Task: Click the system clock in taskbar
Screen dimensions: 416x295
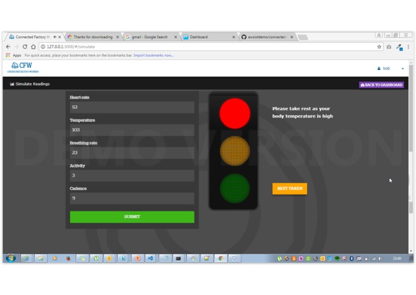Action: point(397,259)
